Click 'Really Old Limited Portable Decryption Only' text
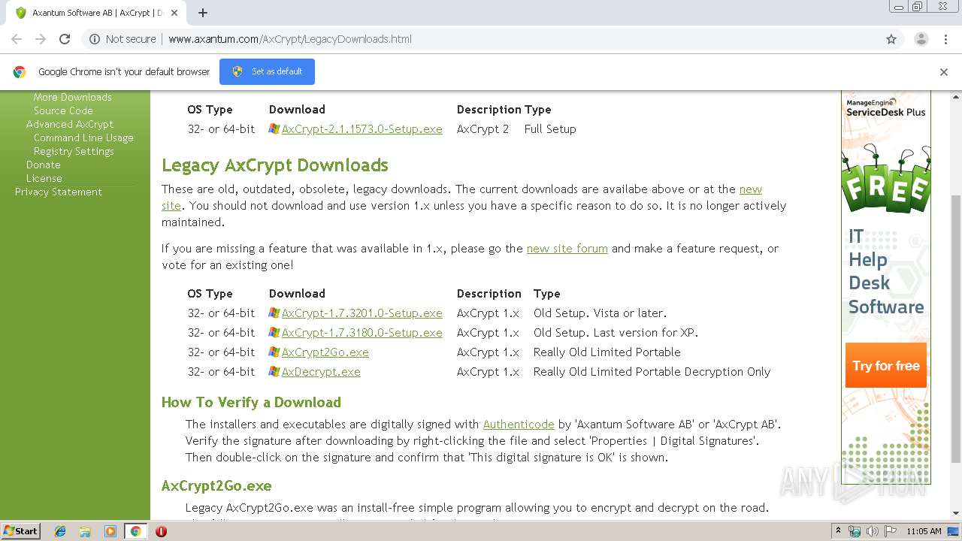The image size is (962, 541). [x=652, y=372]
